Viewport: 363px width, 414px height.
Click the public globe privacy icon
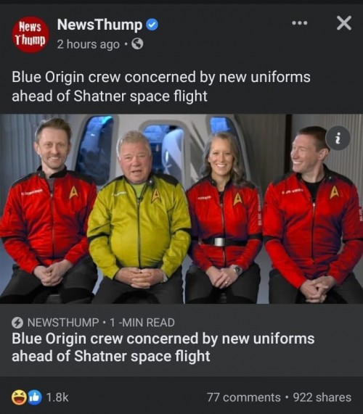tap(137, 44)
